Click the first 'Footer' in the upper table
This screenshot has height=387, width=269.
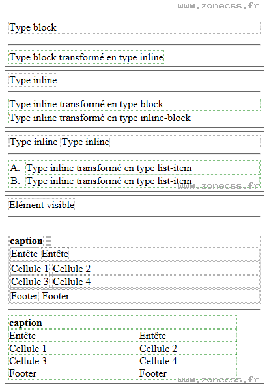tap(25, 296)
